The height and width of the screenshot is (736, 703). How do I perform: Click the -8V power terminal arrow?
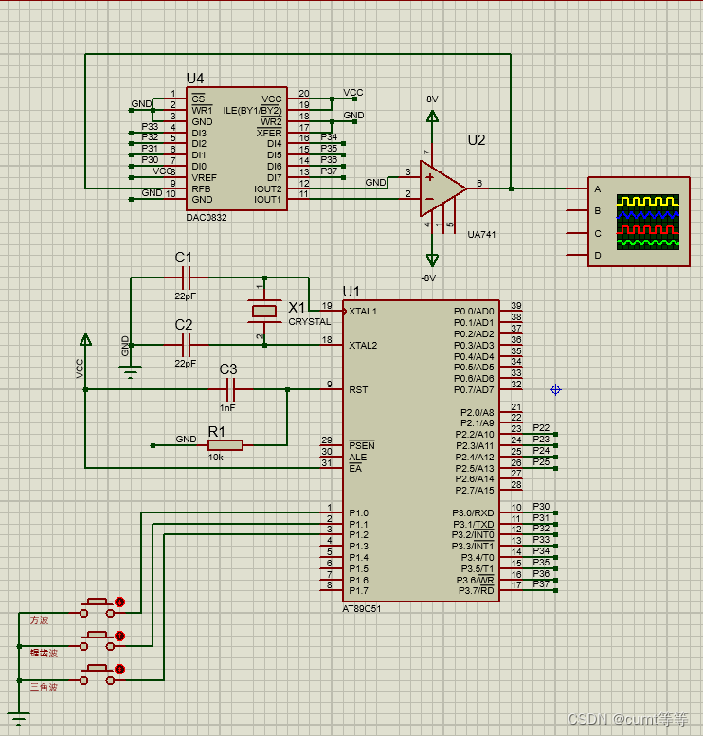click(x=432, y=259)
